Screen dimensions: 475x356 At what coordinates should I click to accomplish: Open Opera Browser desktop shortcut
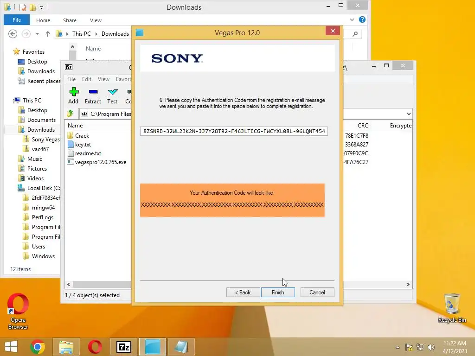pyautogui.click(x=18, y=311)
